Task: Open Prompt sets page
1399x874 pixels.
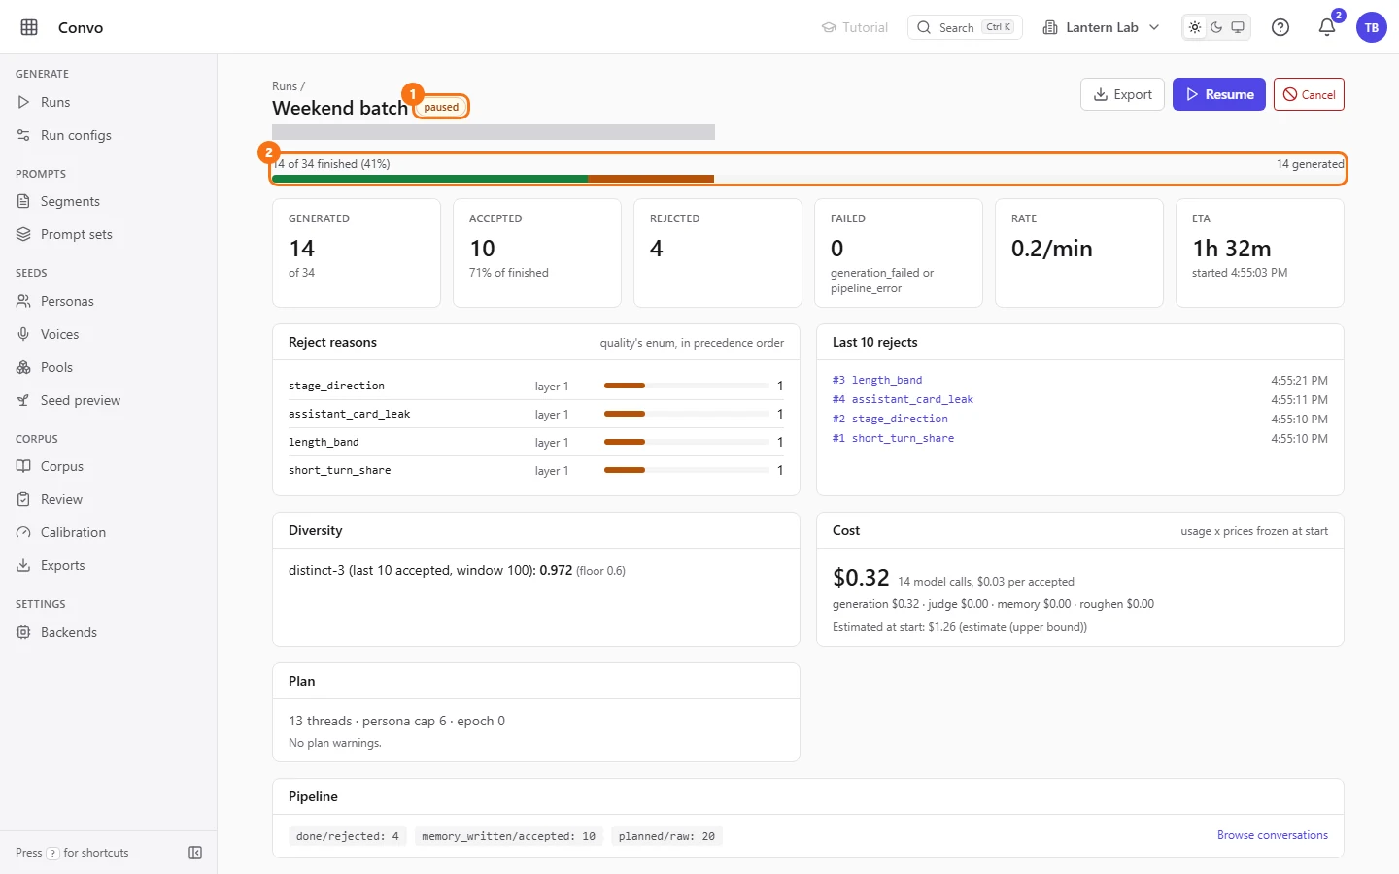Action: click(108, 234)
